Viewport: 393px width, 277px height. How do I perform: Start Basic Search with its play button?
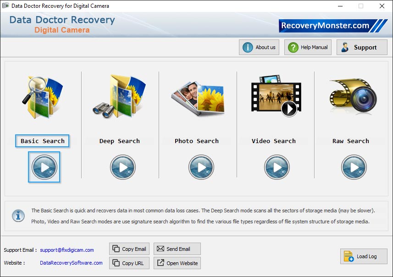point(44,167)
